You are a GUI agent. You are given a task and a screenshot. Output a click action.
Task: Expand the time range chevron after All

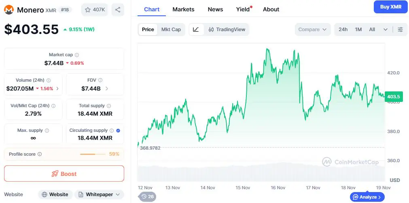click(385, 30)
